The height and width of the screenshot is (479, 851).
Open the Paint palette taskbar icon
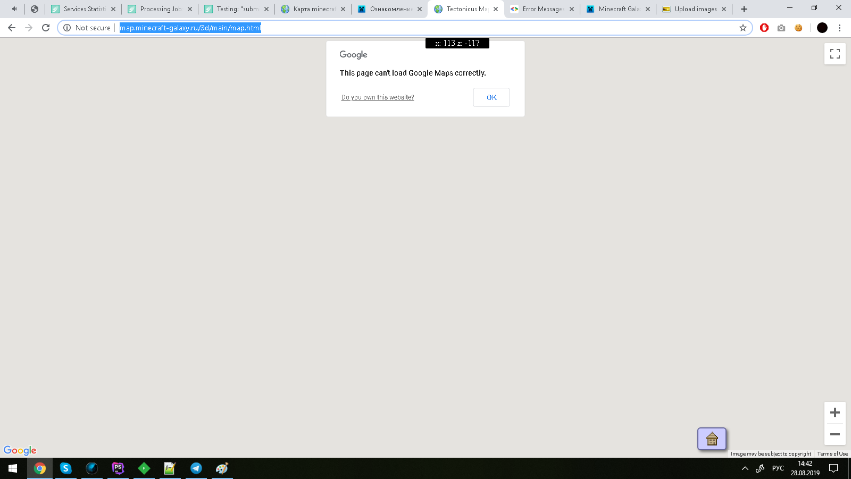(222, 468)
